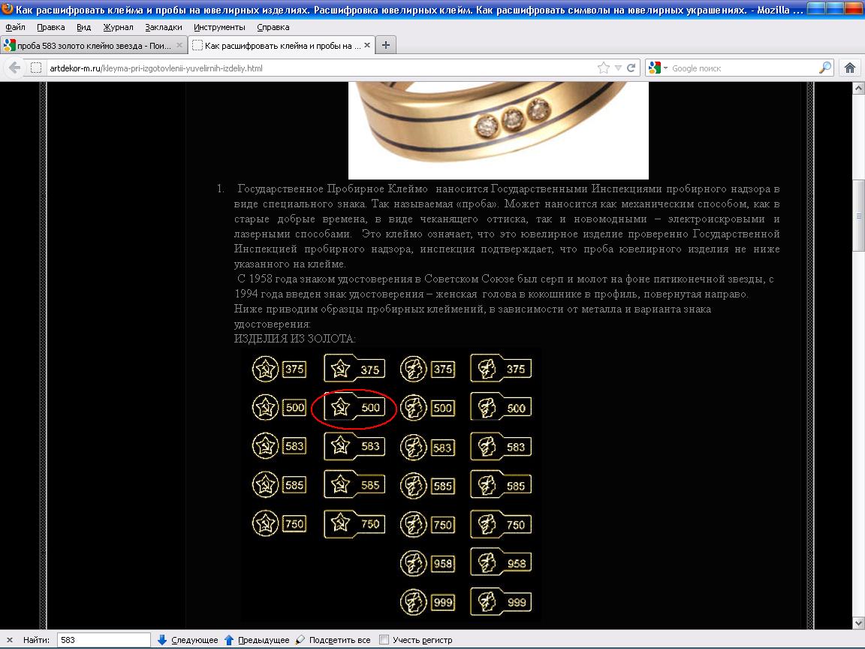Open the Файл menu
Viewport: 865px width, 649px height.
[x=16, y=27]
